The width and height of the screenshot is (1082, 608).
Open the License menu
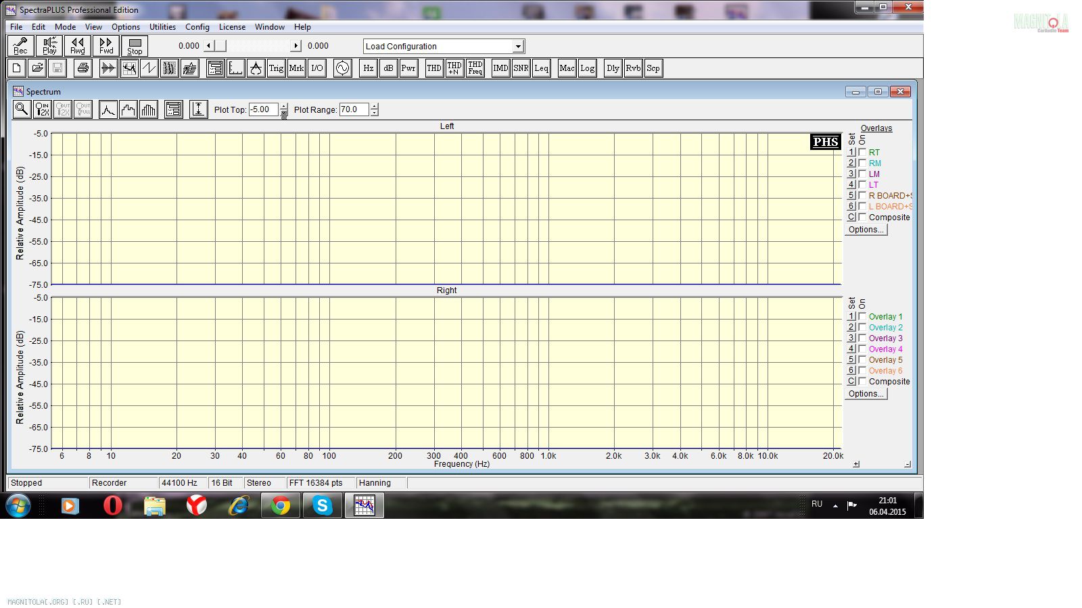(x=232, y=27)
